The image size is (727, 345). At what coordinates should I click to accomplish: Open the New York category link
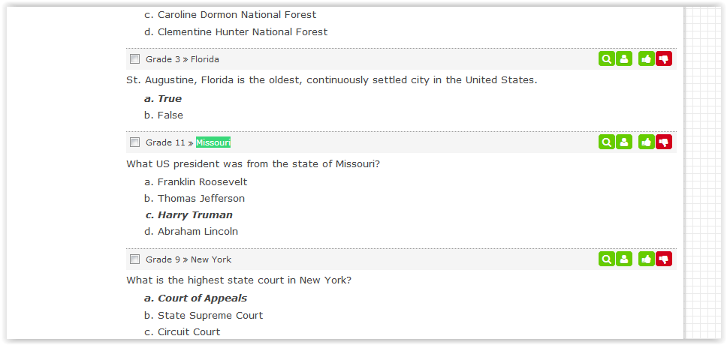click(x=211, y=259)
